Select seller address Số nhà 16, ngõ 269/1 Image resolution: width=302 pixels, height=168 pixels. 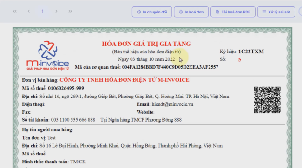pyautogui.click(x=61, y=97)
